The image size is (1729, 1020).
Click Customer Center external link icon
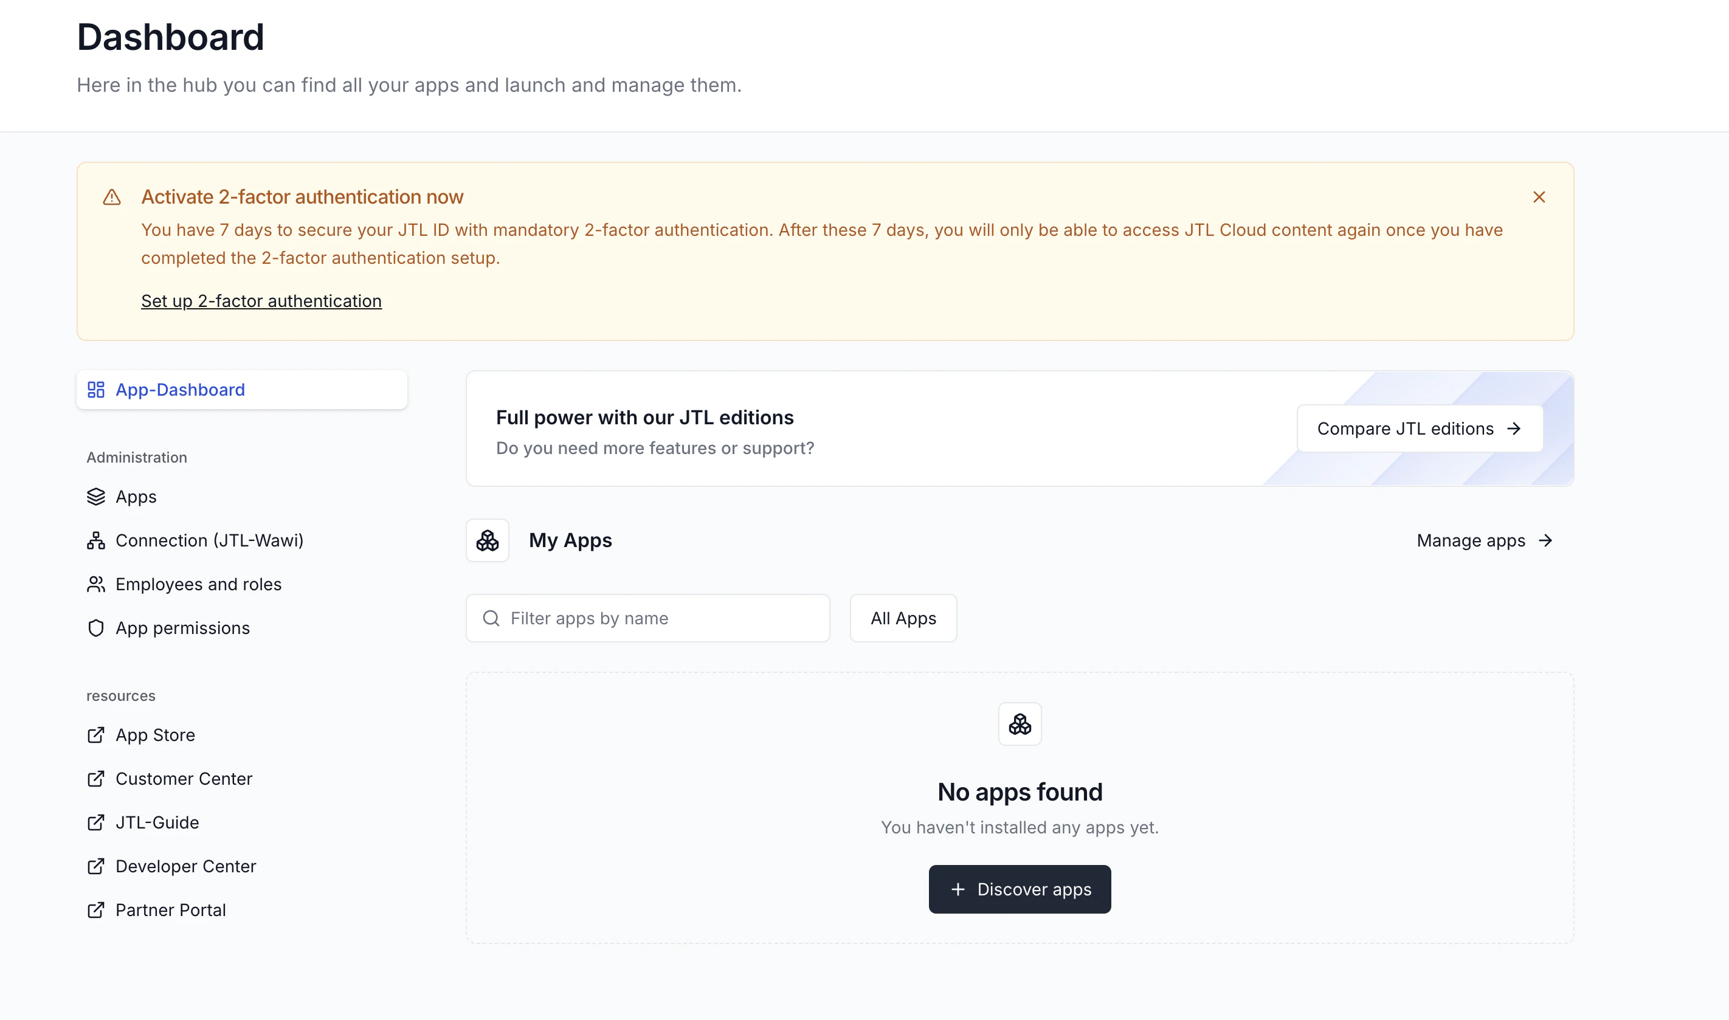coord(96,779)
